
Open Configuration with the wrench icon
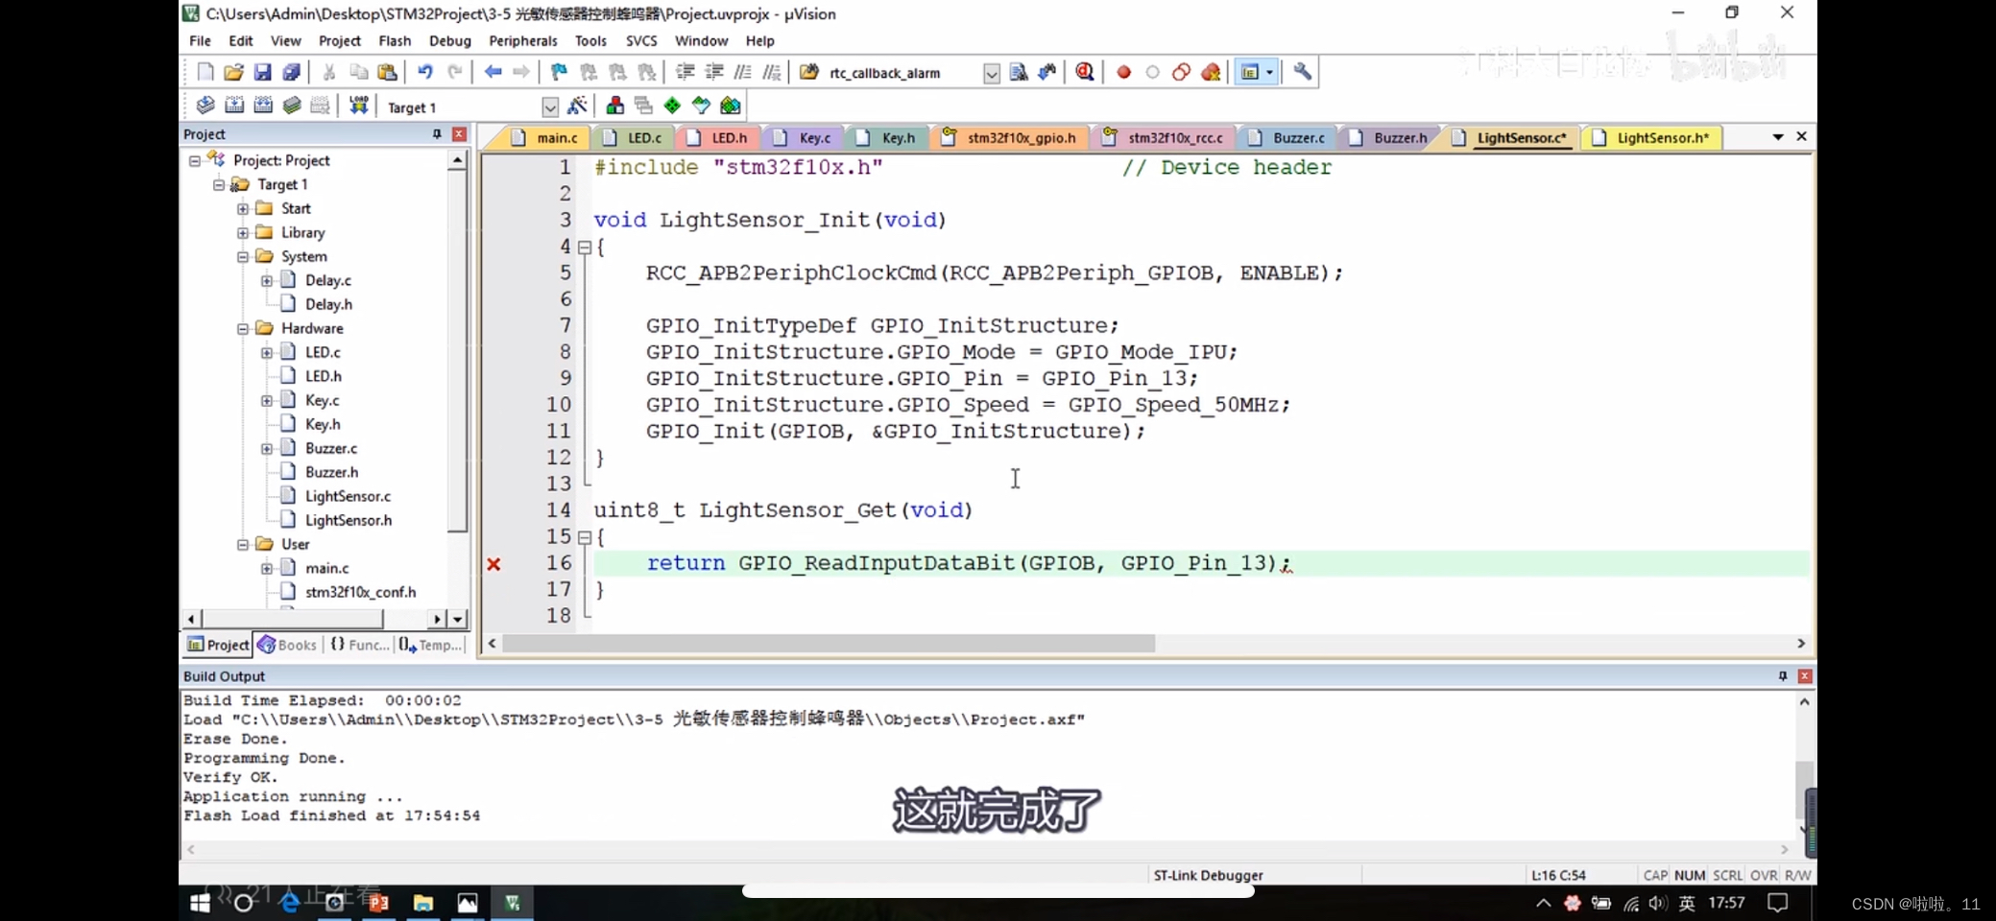pos(1303,72)
